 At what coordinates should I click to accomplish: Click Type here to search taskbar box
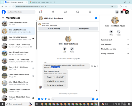pyautogui.click(x=20, y=104)
